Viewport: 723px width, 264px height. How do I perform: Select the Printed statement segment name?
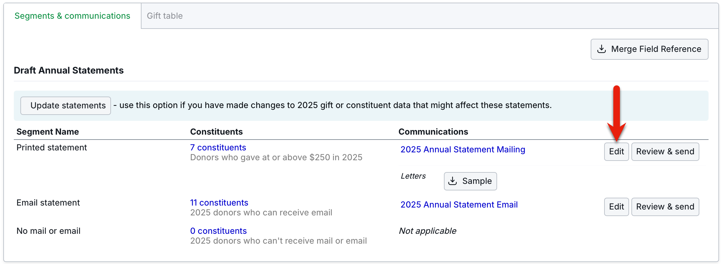[52, 147]
